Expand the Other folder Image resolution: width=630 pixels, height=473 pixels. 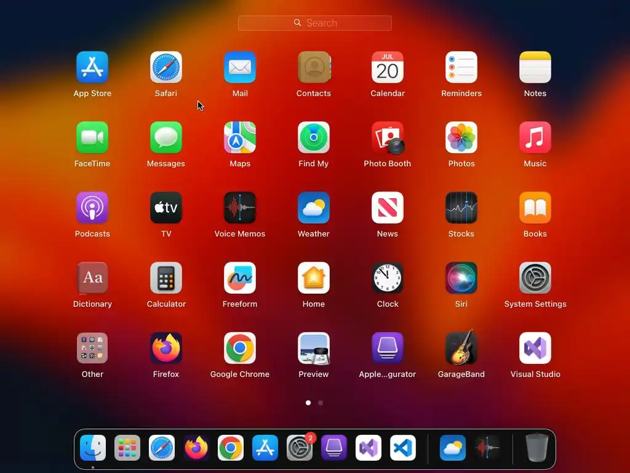[92, 348]
